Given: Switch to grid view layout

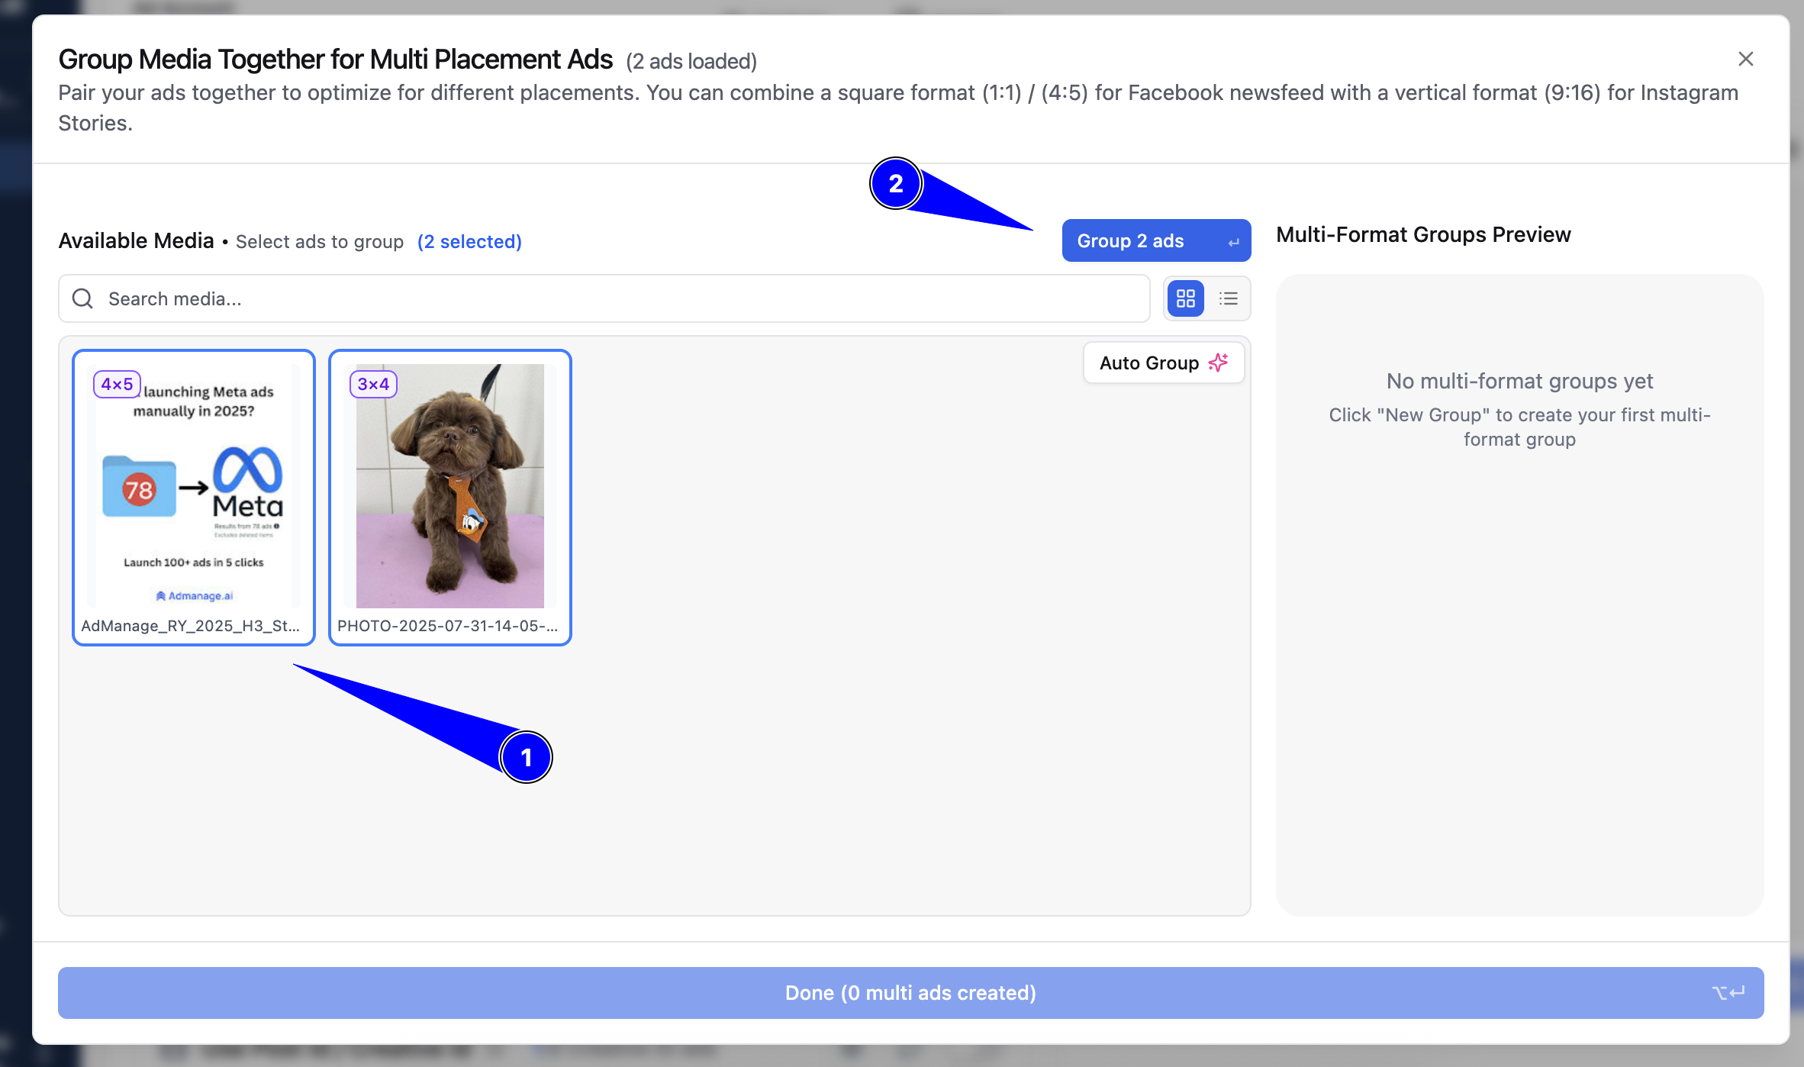Looking at the screenshot, I should [1185, 298].
